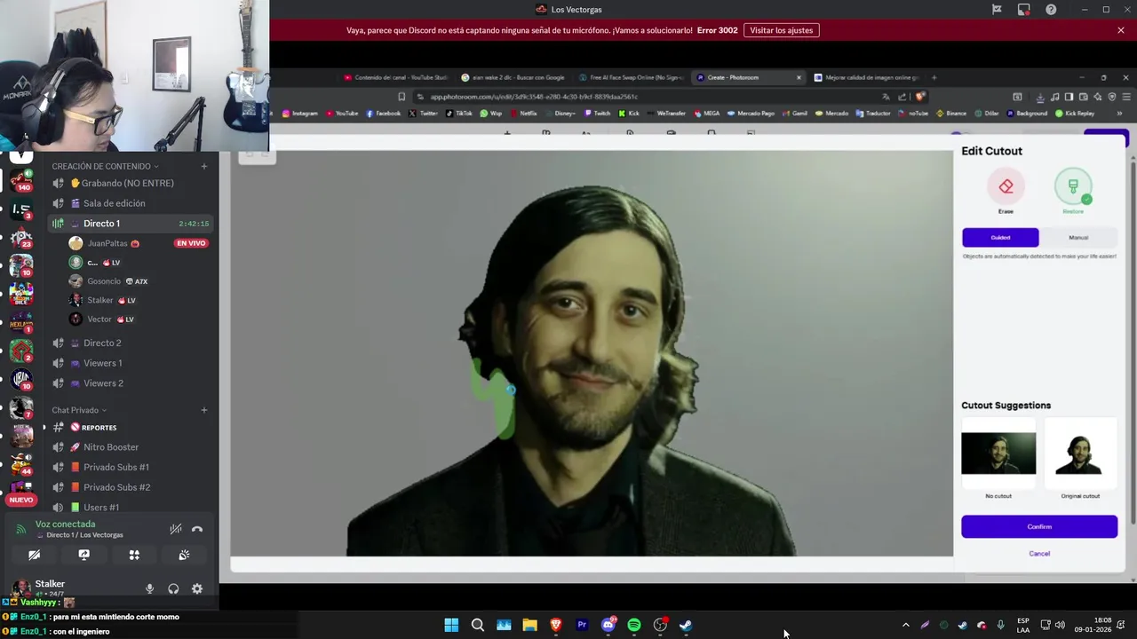Add channel to 'CREACIÓN DE CONTENIDO' category

(x=203, y=166)
